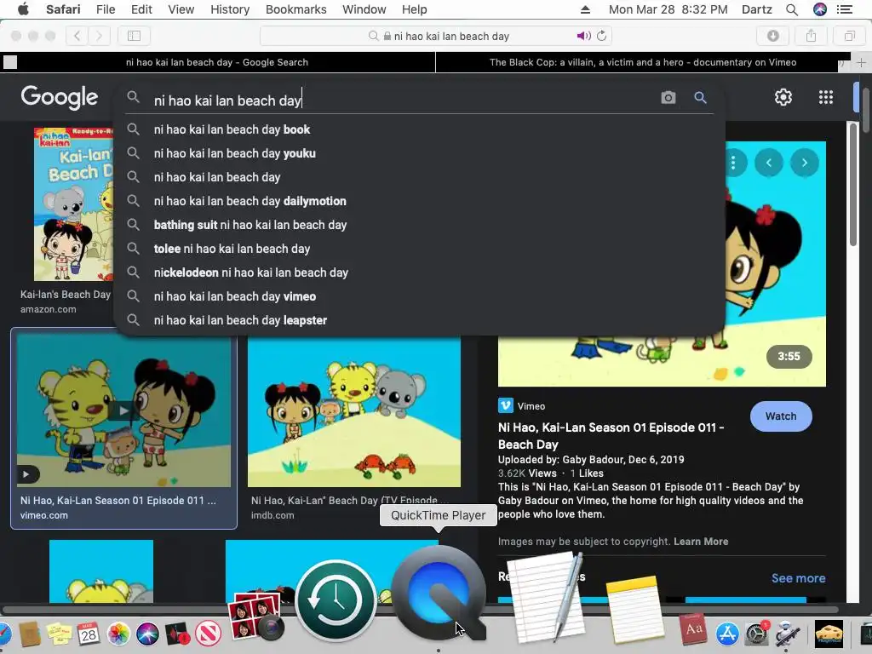The width and height of the screenshot is (872, 654).
Task: Open TextEdit from the Dock
Action: click(546, 596)
